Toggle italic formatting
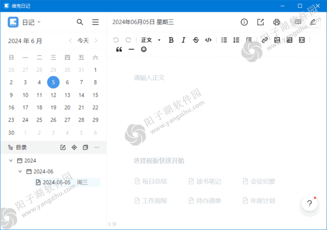The image size is (327, 230). (183, 40)
